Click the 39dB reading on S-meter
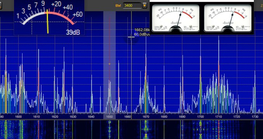 point(73,32)
